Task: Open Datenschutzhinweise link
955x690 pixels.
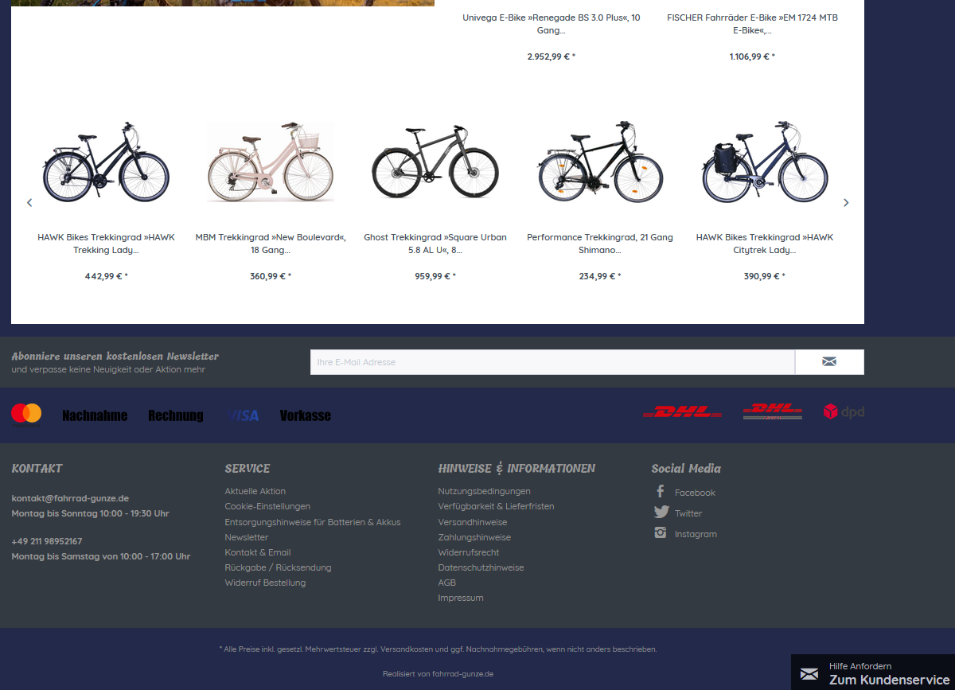Action: 481,567
